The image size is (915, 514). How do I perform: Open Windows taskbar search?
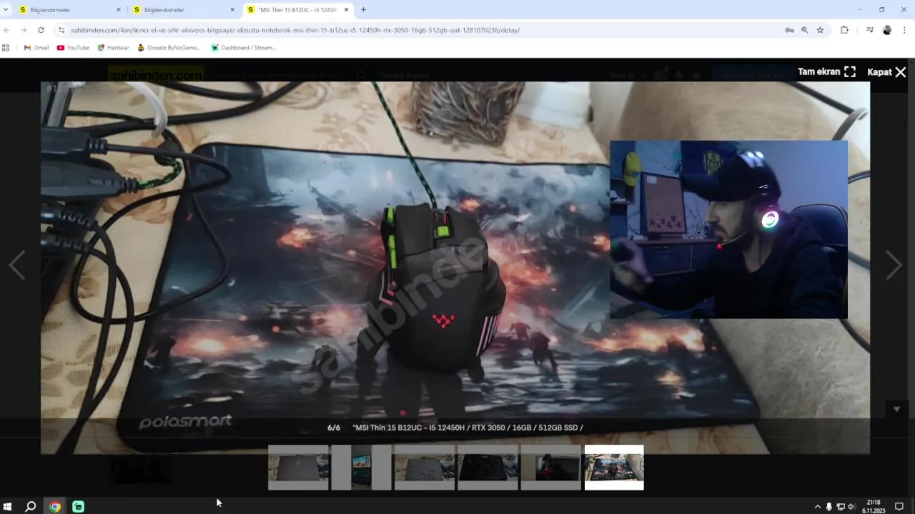click(x=31, y=506)
